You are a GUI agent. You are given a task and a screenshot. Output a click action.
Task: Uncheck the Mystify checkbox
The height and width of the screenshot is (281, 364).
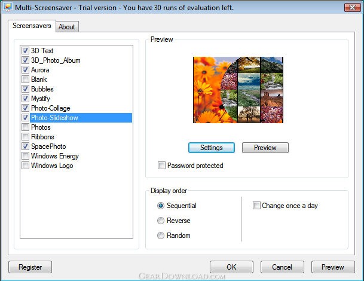click(x=25, y=99)
